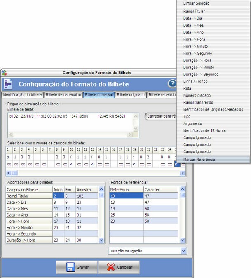Click the ruler scrollbar thumb

click(x=15, y=173)
